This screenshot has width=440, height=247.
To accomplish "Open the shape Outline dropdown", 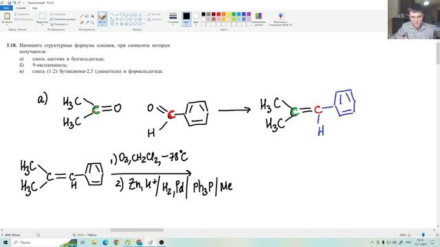I will pyautogui.click(x=154, y=14).
